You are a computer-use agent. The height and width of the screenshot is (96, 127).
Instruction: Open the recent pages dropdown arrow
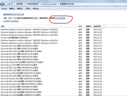[9, 4]
